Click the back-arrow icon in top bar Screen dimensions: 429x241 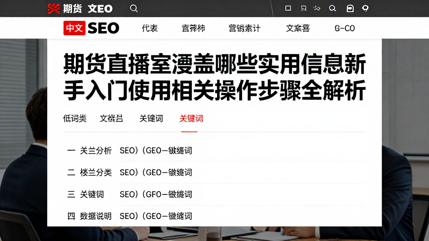tap(317, 8)
